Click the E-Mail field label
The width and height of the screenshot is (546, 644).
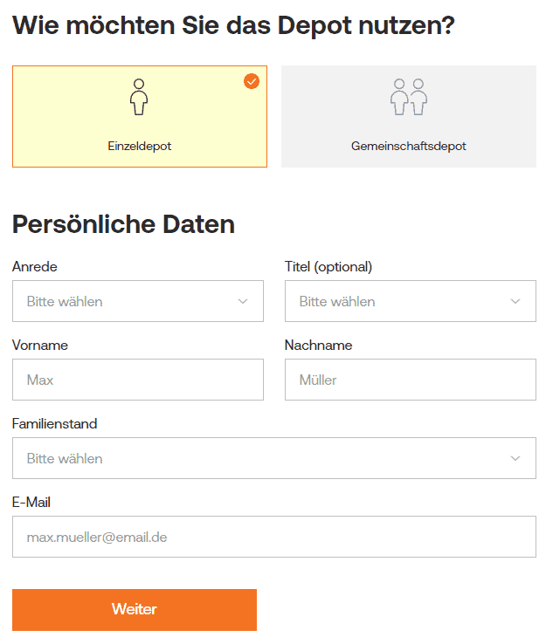31,503
